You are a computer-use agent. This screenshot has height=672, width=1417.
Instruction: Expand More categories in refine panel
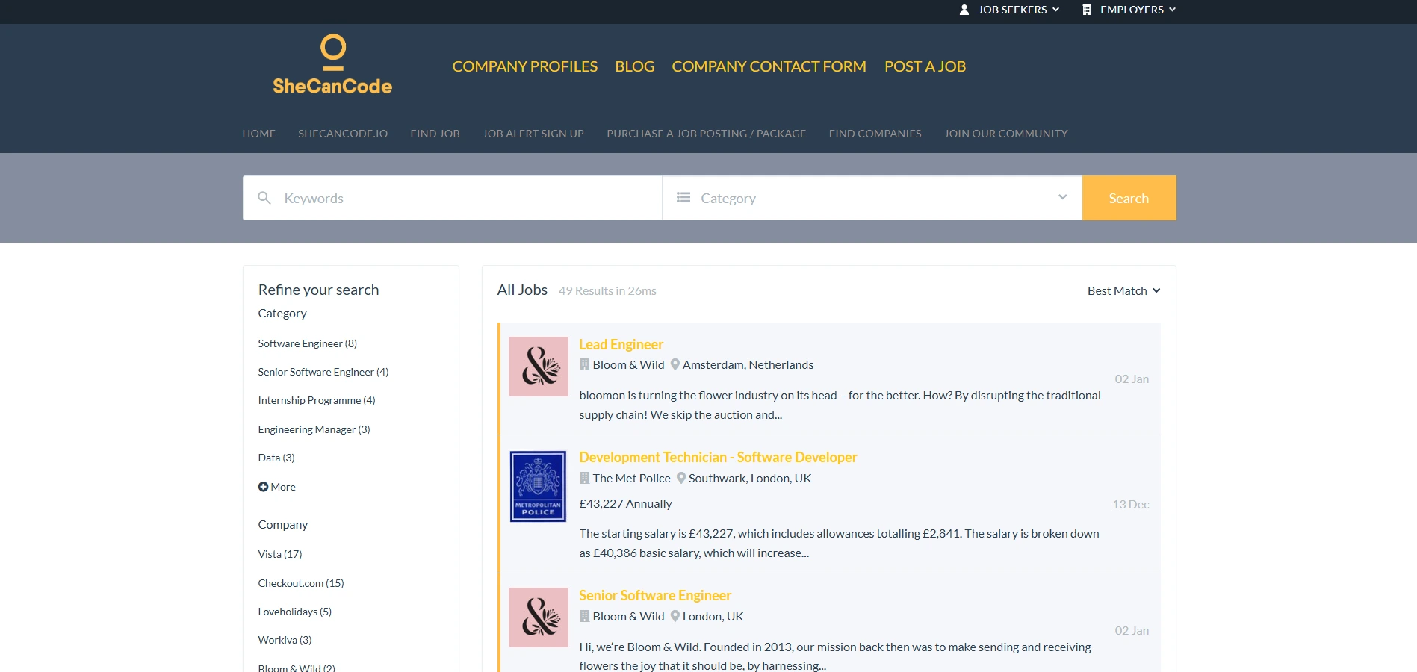tap(277, 487)
